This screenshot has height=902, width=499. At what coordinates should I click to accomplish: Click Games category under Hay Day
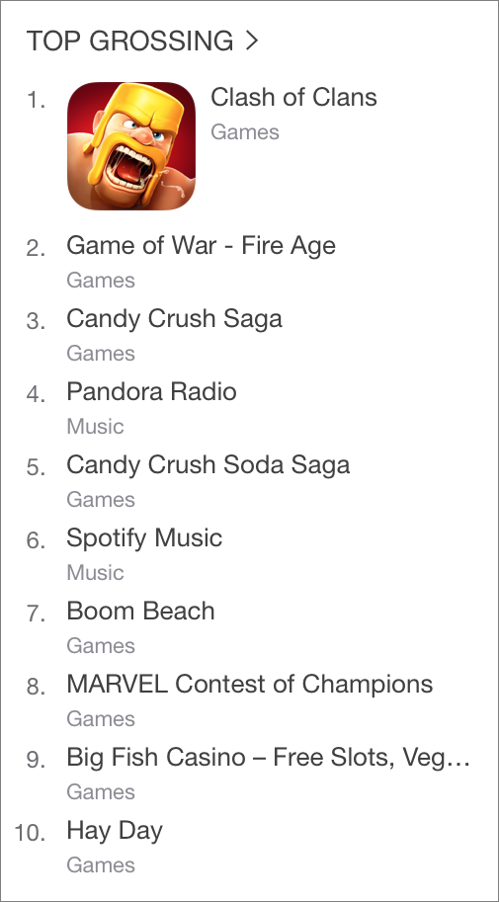point(101,865)
